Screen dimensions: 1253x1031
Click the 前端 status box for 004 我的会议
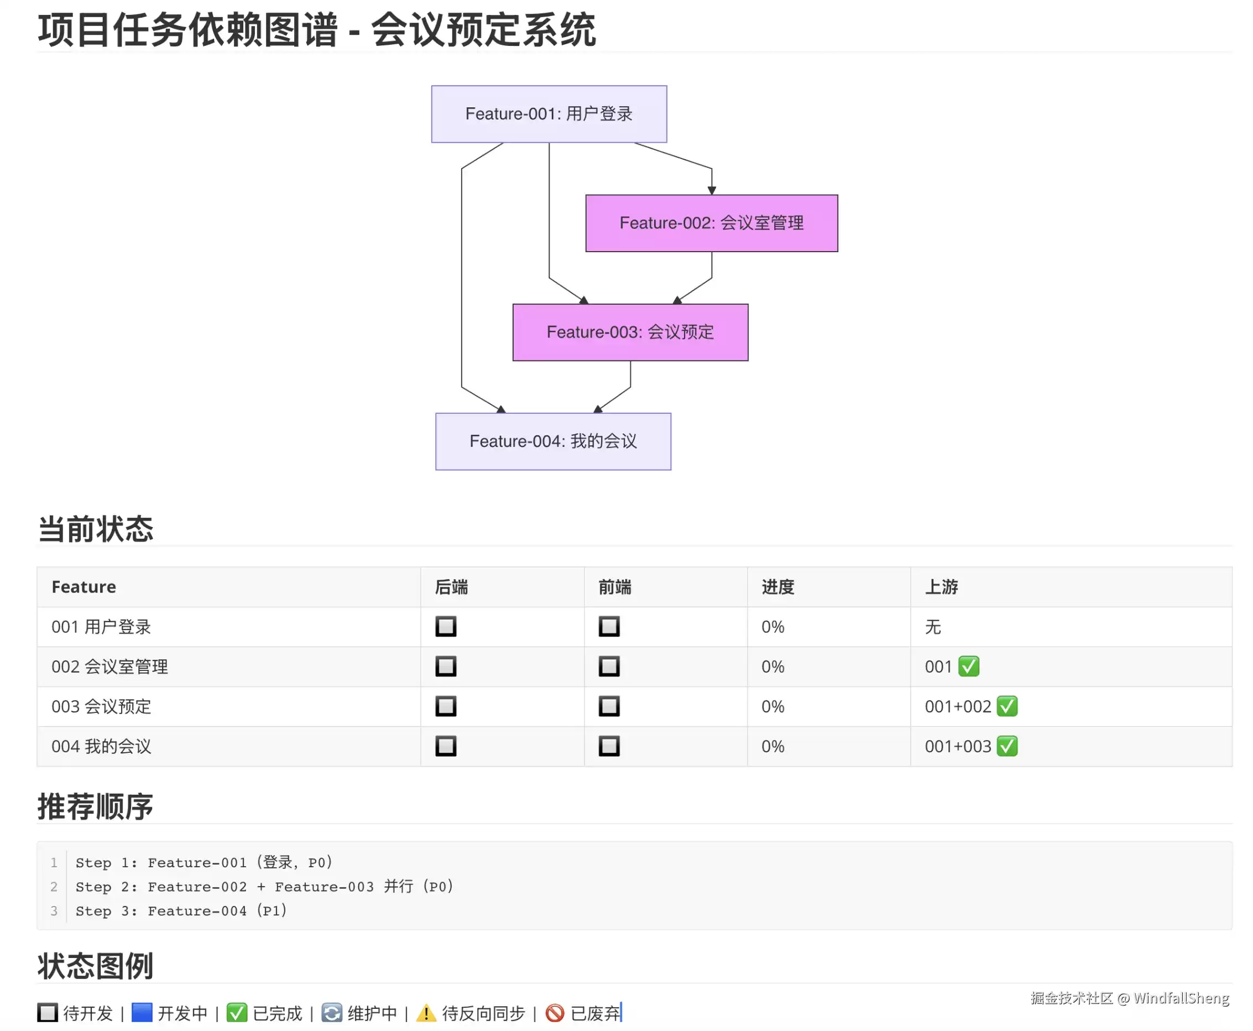click(609, 746)
